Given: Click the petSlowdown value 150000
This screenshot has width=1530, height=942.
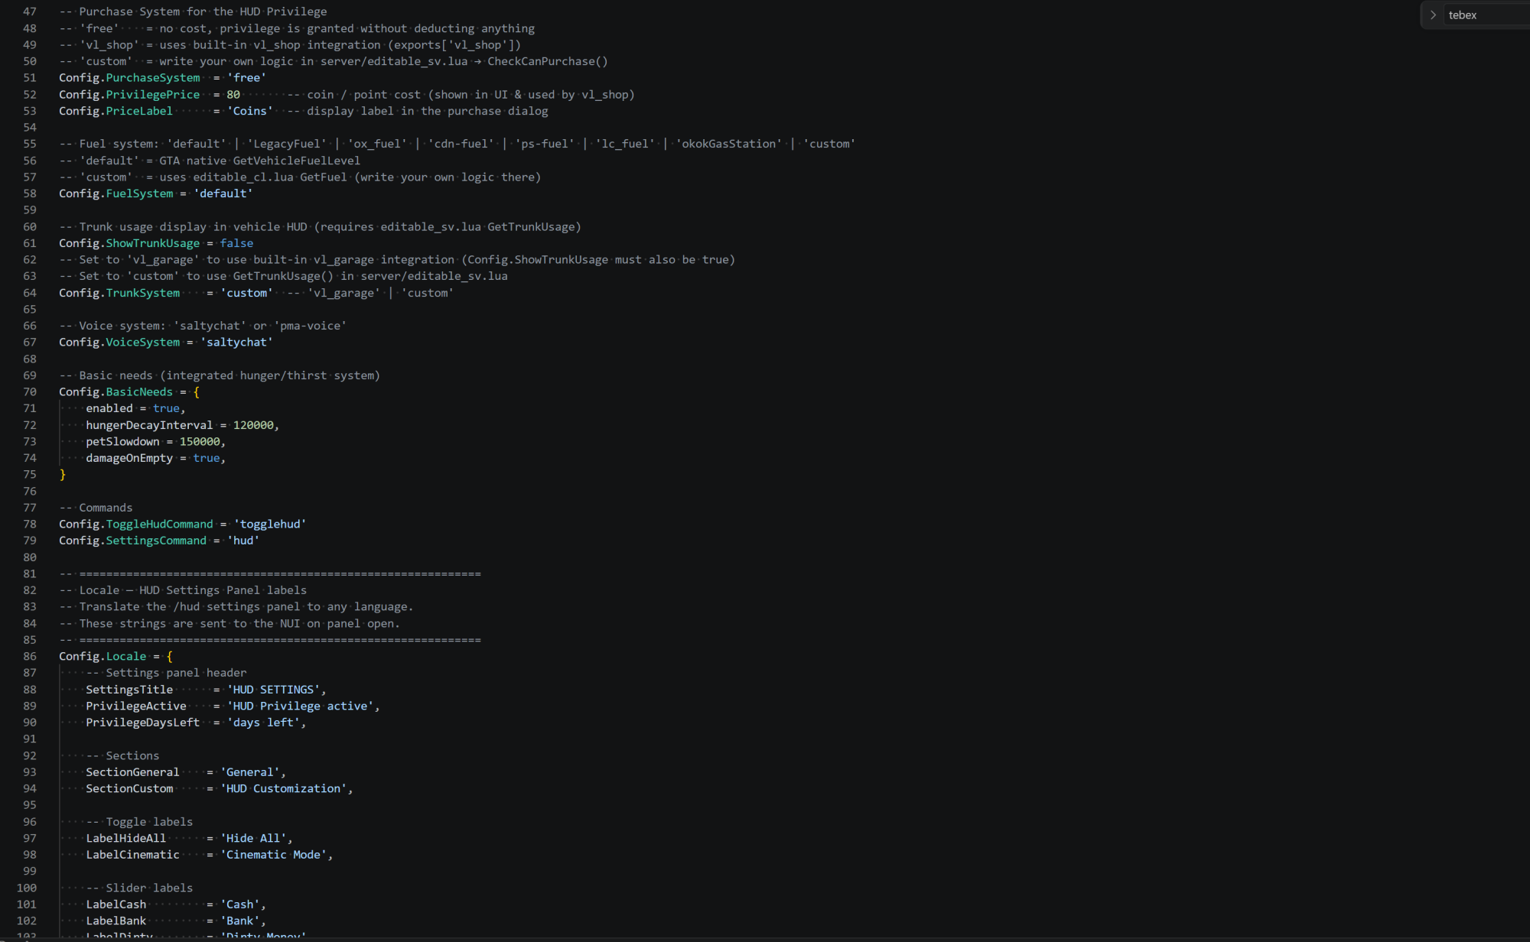Looking at the screenshot, I should click(x=200, y=441).
